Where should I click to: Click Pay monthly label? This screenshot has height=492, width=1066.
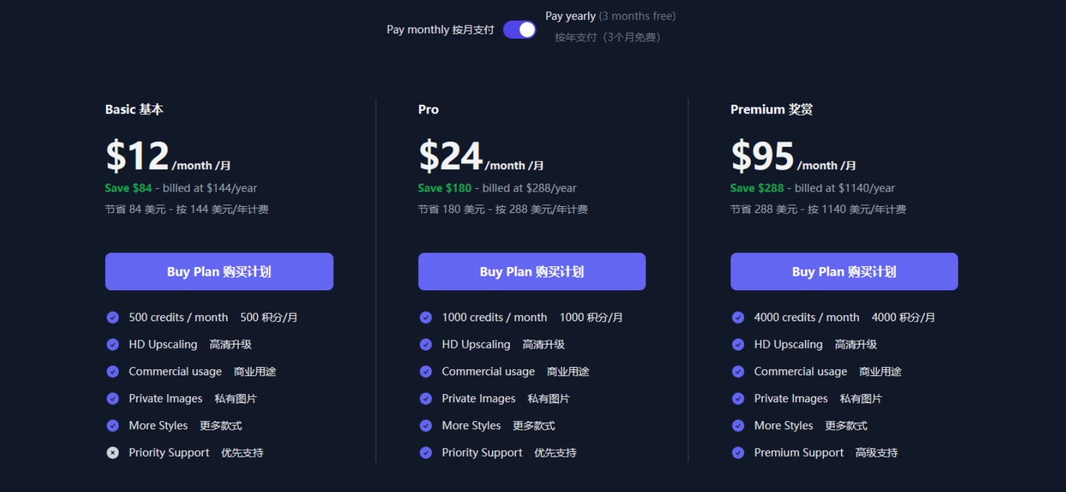point(440,30)
